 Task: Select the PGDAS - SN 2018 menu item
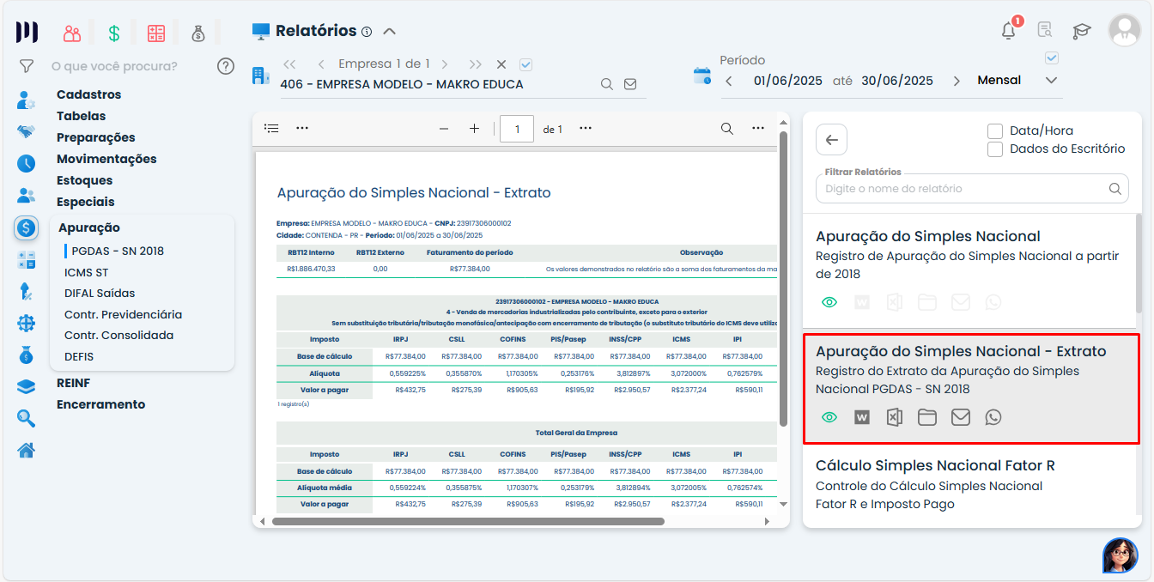coord(118,252)
